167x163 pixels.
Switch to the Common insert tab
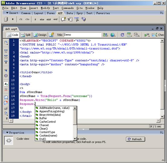26,13
